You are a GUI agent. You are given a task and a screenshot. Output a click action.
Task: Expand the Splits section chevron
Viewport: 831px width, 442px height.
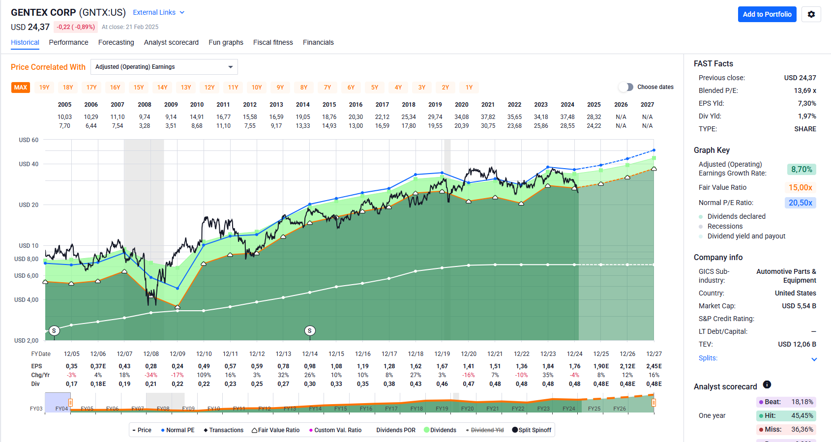[x=814, y=359]
